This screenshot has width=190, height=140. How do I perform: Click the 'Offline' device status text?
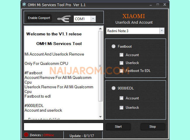point(49,135)
